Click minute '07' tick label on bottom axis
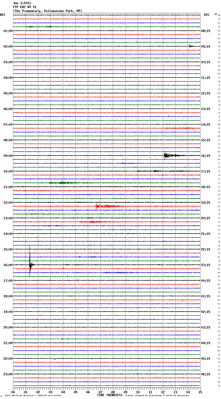 pyautogui.click(x=100, y=392)
